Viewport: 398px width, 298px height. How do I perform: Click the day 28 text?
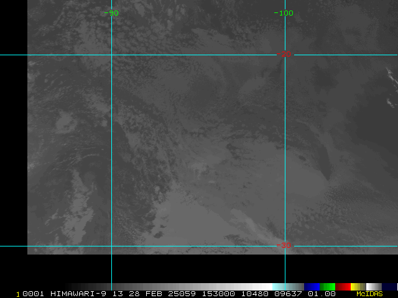(134, 294)
